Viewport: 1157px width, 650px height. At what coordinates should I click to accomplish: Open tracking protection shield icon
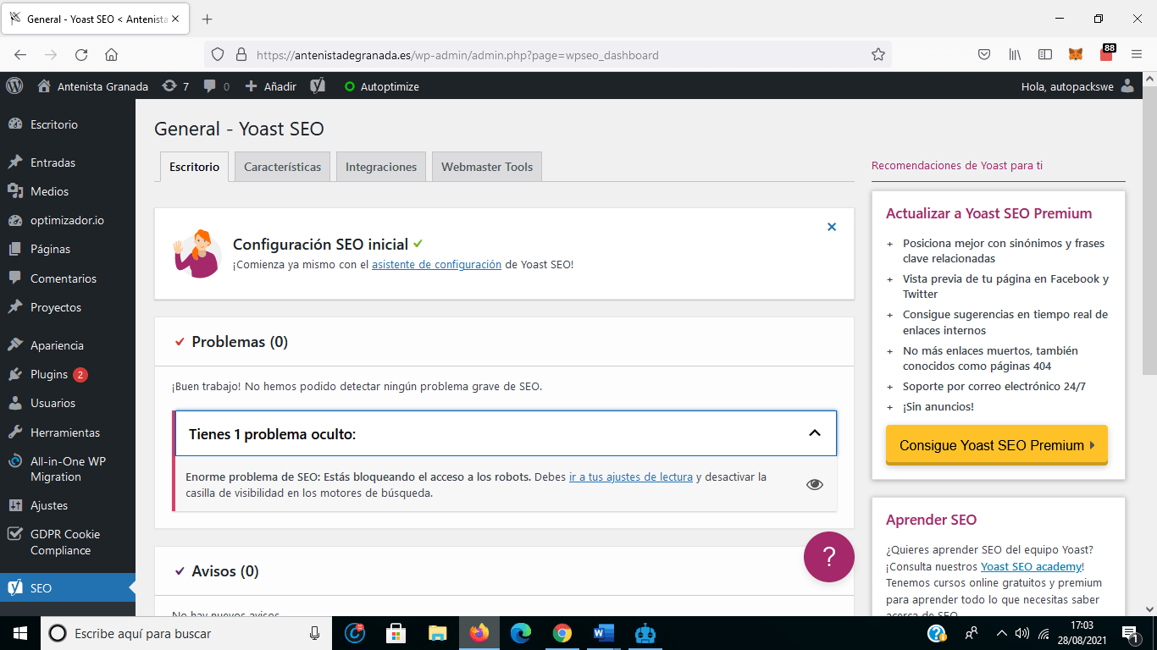coord(218,55)
